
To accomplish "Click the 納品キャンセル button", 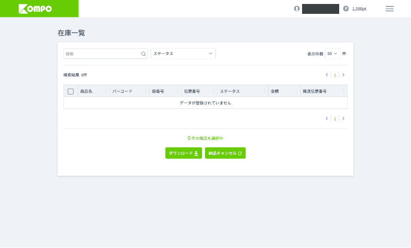I will coord(225,153).
